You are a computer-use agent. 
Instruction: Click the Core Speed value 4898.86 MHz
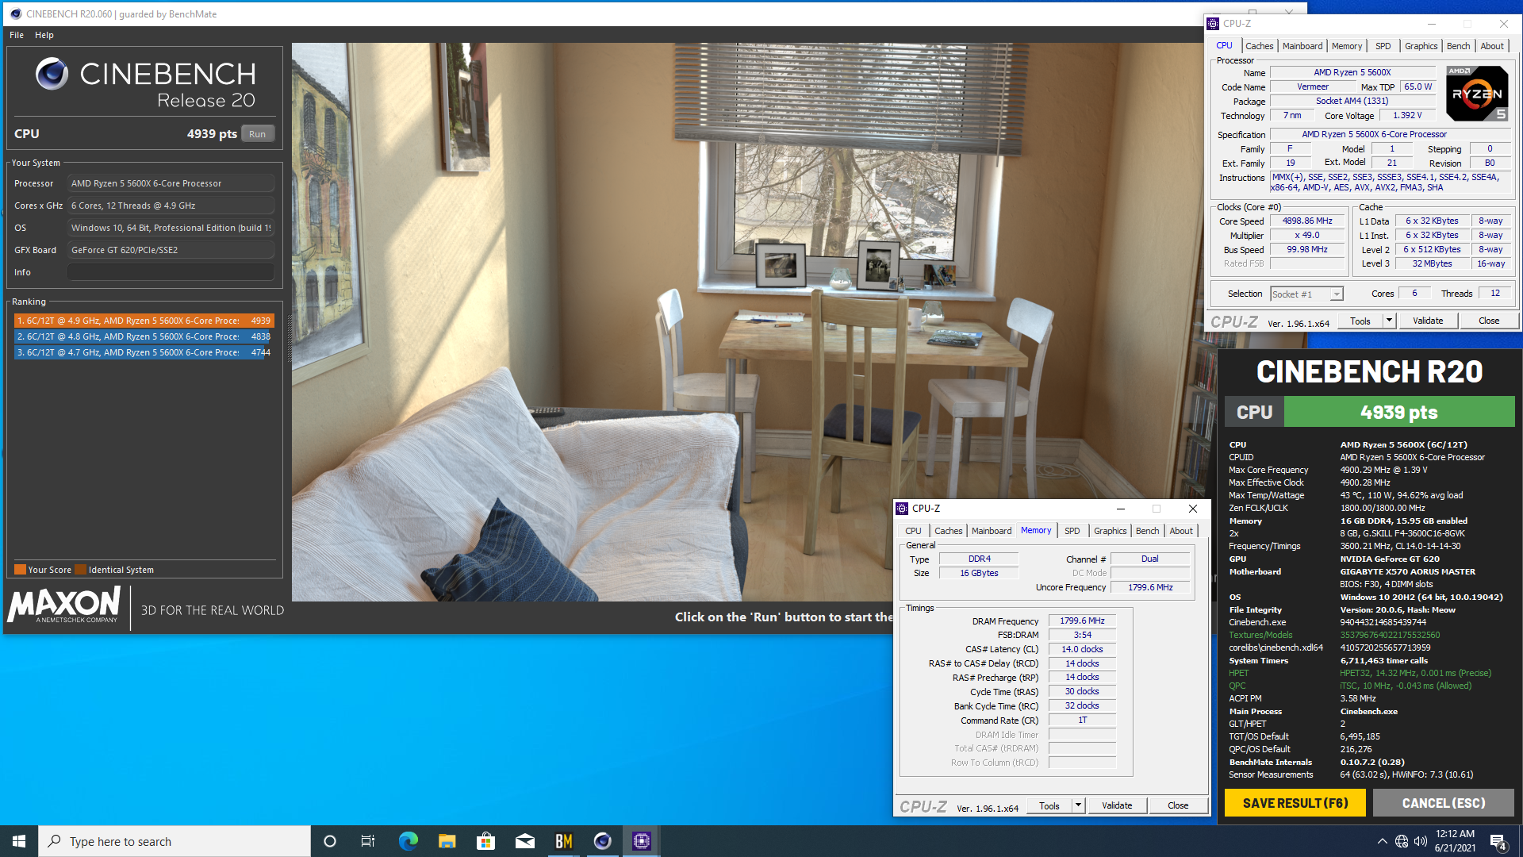tap(1307, 221)
